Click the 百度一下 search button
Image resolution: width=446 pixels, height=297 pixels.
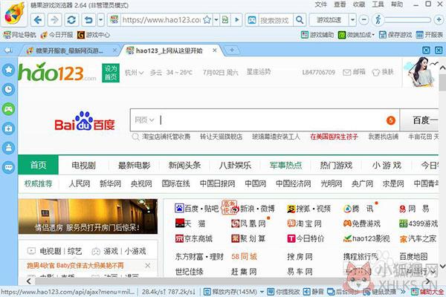pos(420,120)
